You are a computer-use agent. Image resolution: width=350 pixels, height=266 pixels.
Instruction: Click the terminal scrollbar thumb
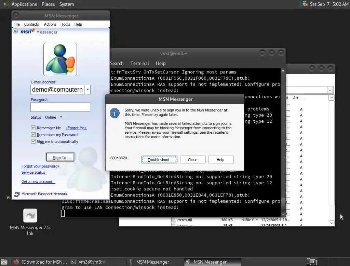pyautogui.click(x=283, y=204)
